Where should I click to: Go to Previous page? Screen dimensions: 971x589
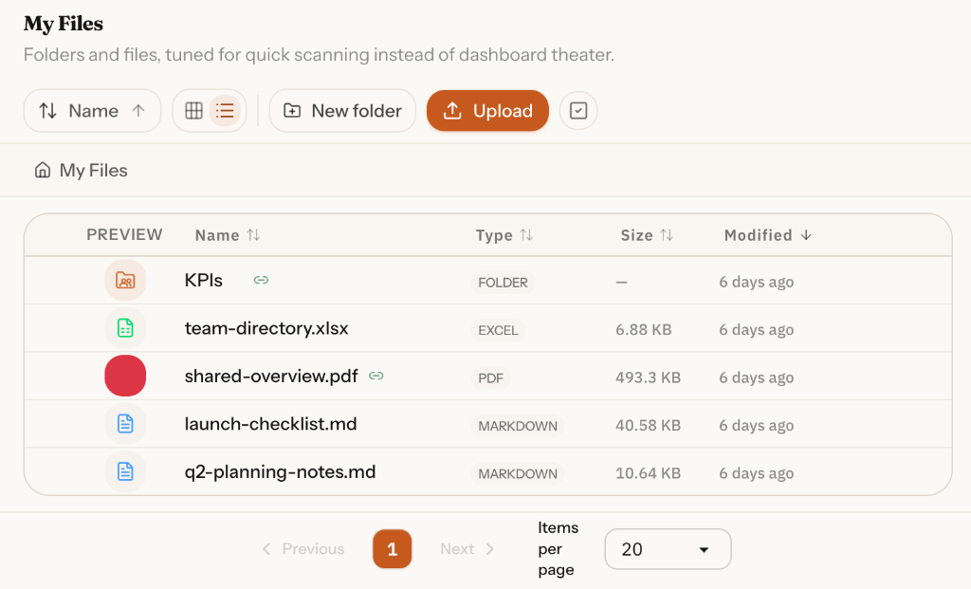[x=302, y=549]
